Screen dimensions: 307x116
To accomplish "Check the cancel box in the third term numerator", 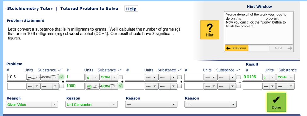I will click(180, 77).
